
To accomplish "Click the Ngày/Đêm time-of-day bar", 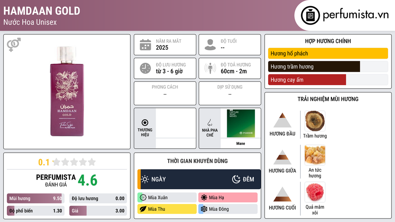I will click(x=199, y=179).
